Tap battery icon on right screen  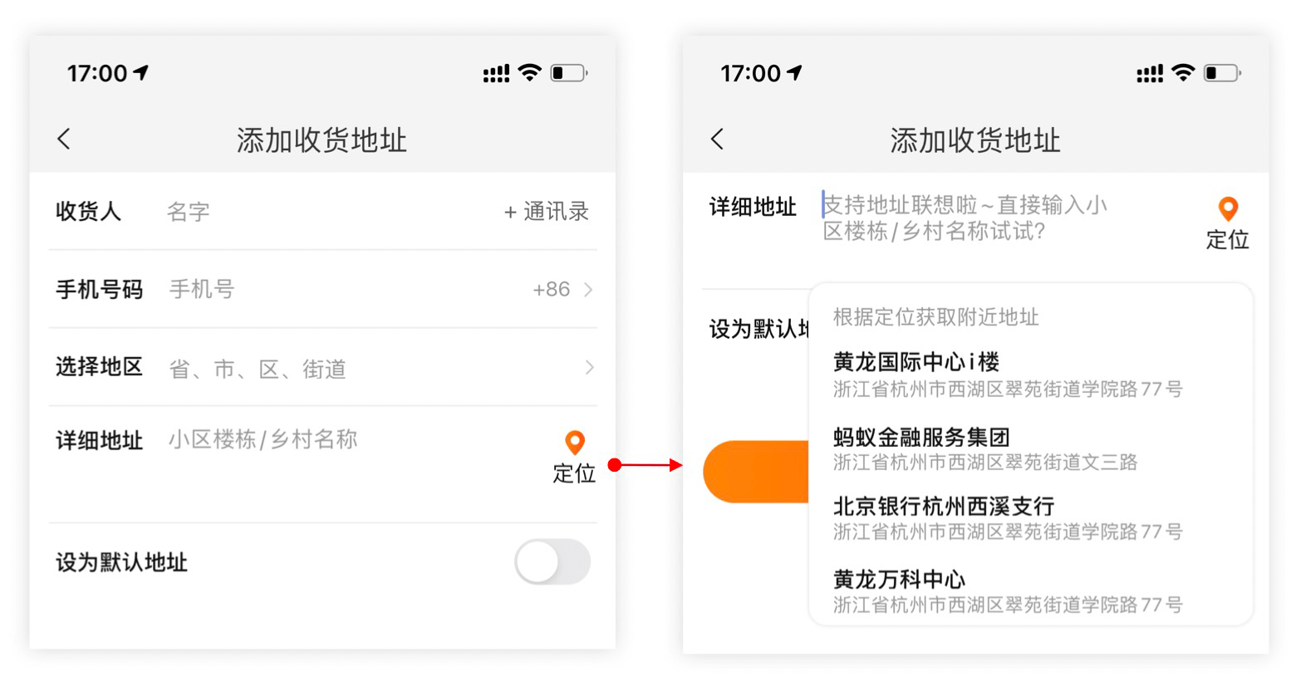coord(1223,73)
